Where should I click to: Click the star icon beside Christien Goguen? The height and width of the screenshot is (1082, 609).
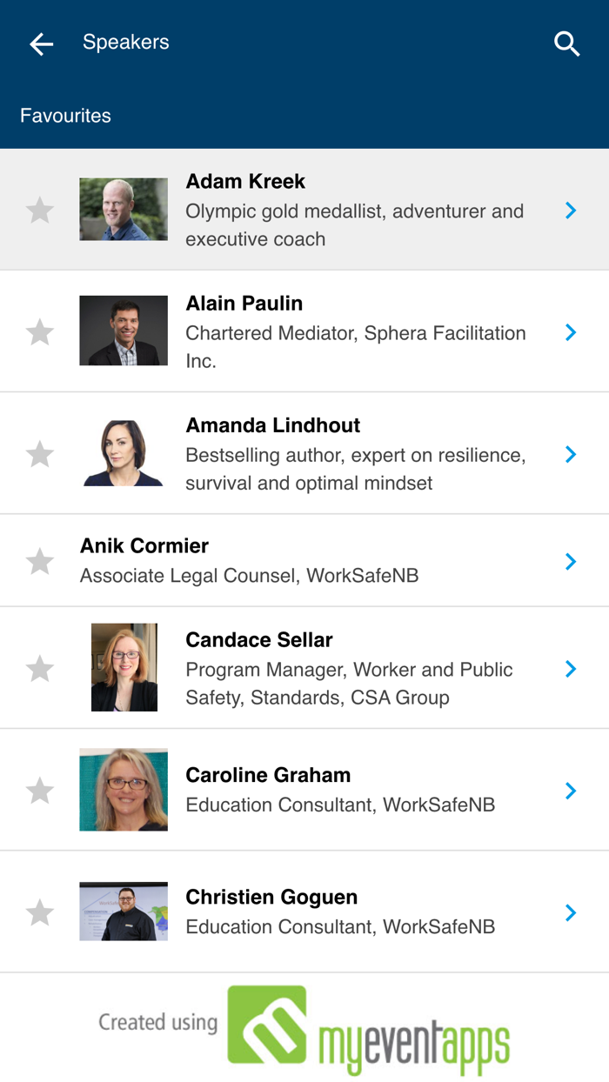pyautogui.click(x=39, y=912)
